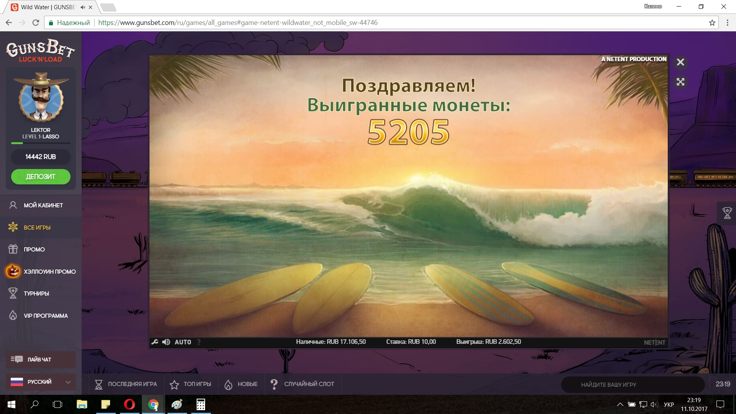
Task: Bookmark page with star icon
Action: click(x=712, y=23)
